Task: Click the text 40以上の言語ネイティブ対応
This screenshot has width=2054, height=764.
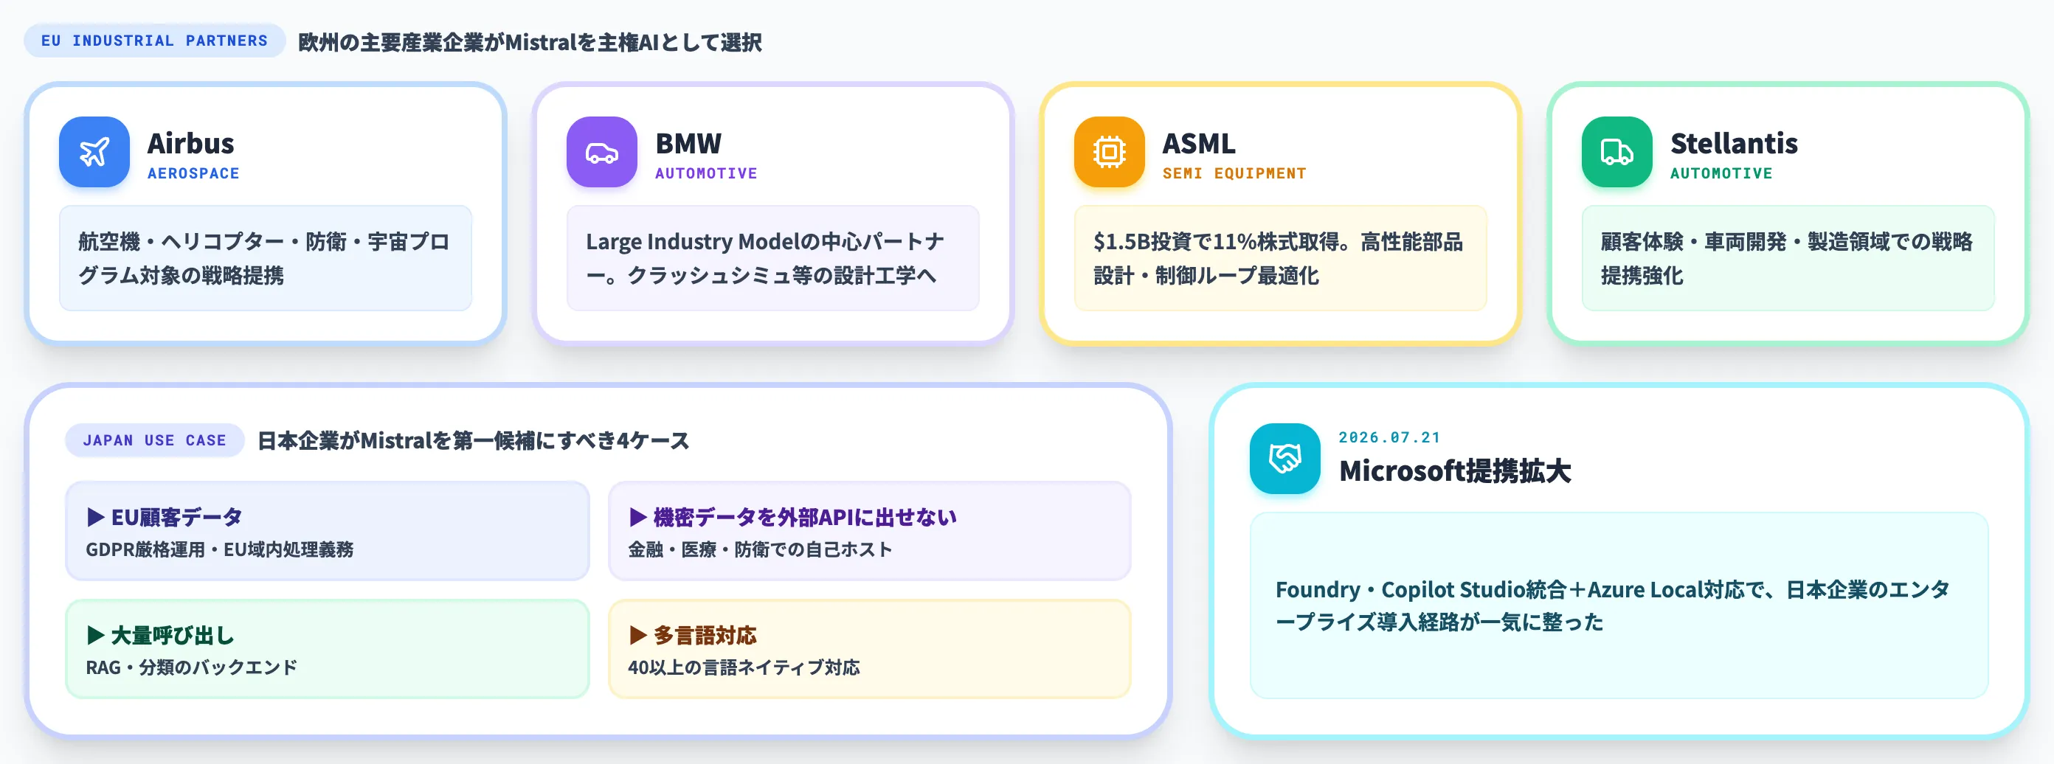Action: (744, 667)
